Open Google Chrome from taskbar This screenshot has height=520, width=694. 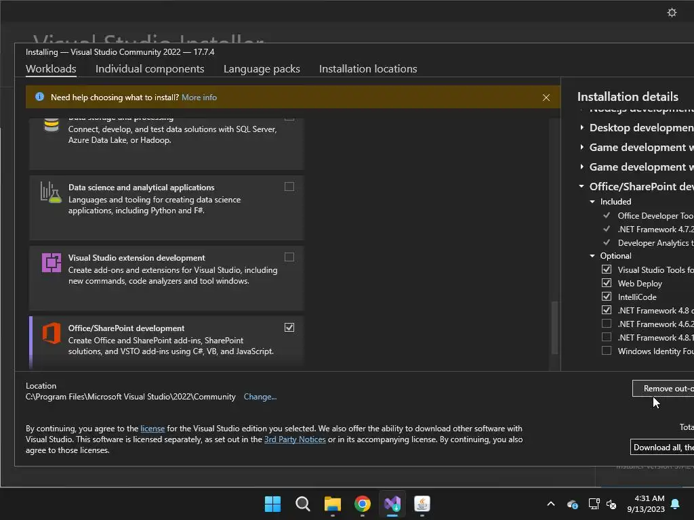pos(363,504)
